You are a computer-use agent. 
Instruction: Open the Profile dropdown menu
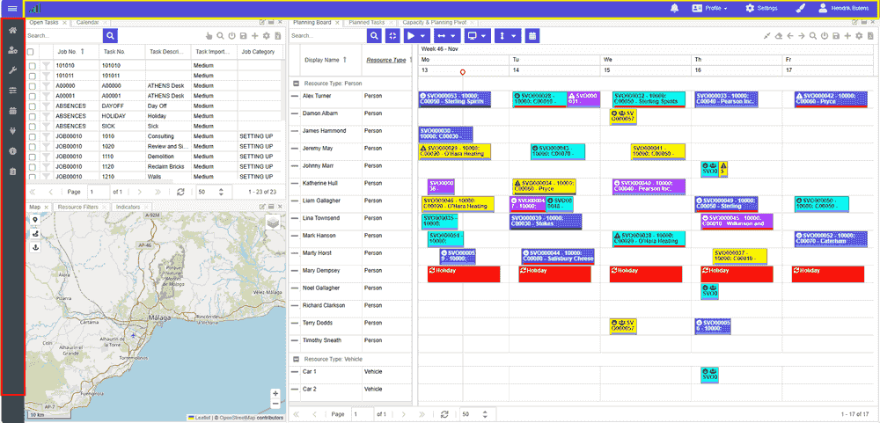pyautogui.click(x=710, y=9)
